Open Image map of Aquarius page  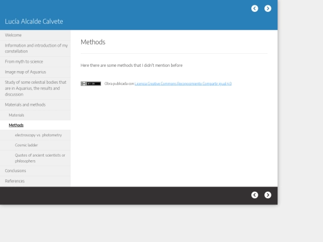(35, 72)
